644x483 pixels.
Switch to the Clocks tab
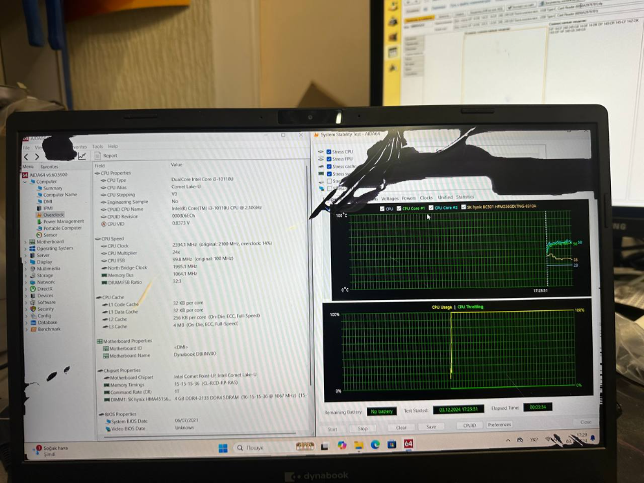427,197
